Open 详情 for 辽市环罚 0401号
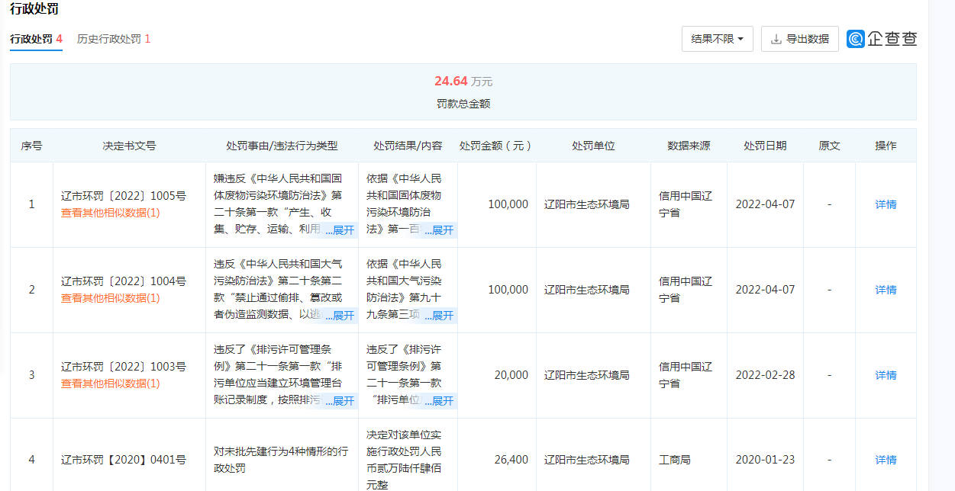Screen dimensions: 955x491 886,460
